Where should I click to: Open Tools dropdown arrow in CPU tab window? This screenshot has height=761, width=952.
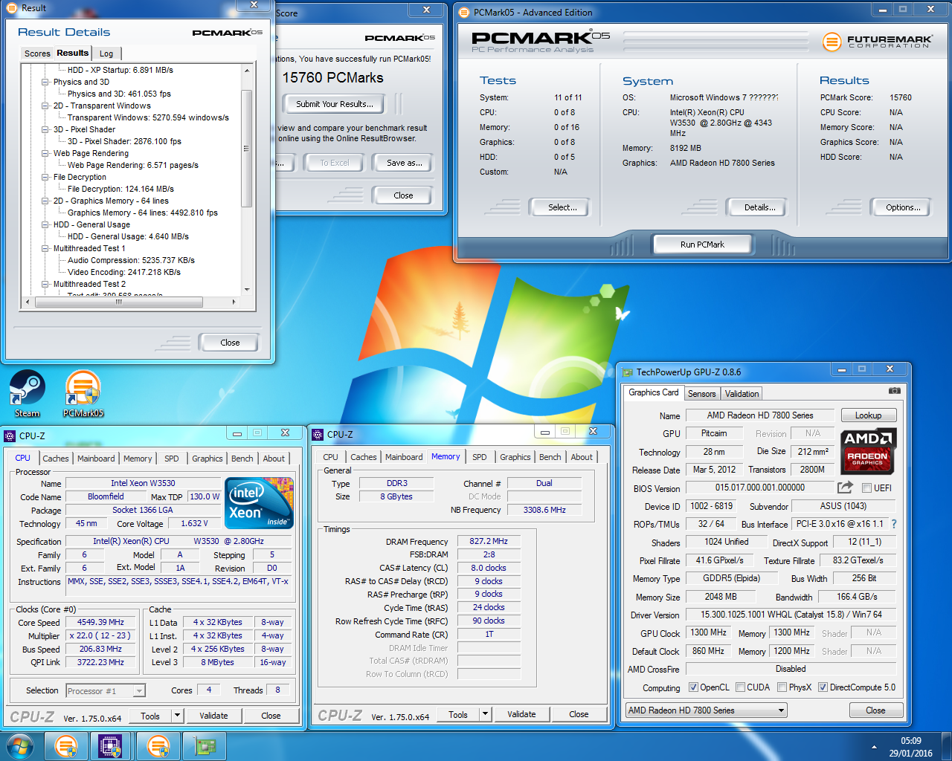coord(177,716)
